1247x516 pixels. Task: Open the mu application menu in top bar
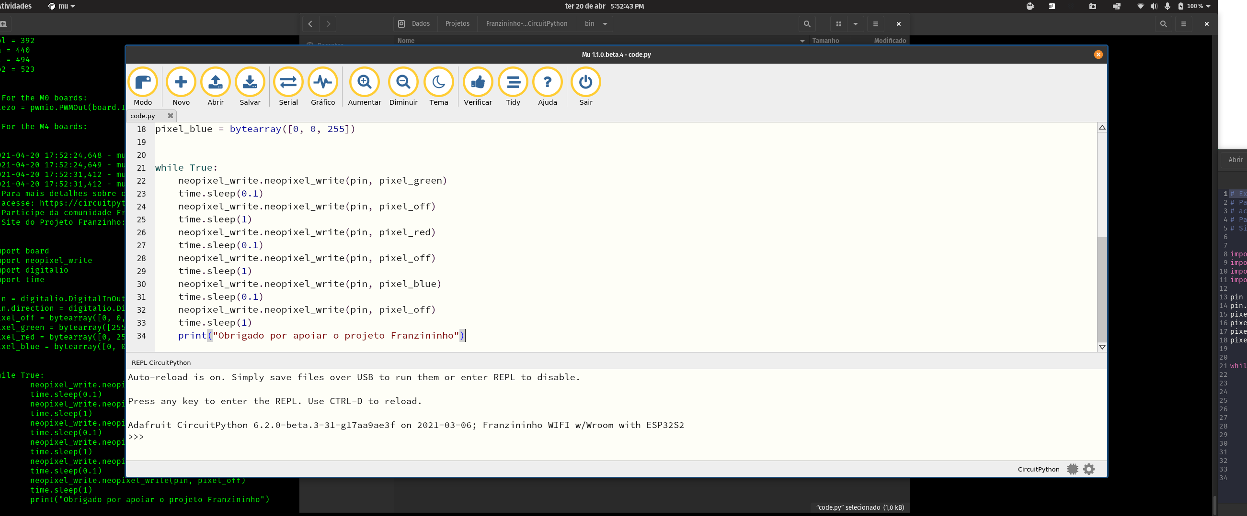click(x=61, y=6)
